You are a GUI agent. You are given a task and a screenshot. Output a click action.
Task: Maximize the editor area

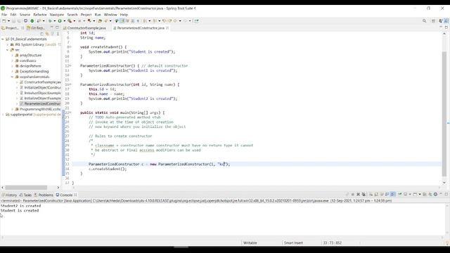pos(446,27)
